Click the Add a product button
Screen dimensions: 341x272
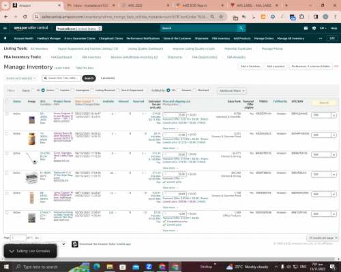(x=276, y=67)
